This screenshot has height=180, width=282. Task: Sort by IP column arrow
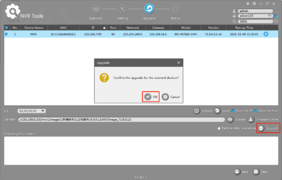pos(105,27)
